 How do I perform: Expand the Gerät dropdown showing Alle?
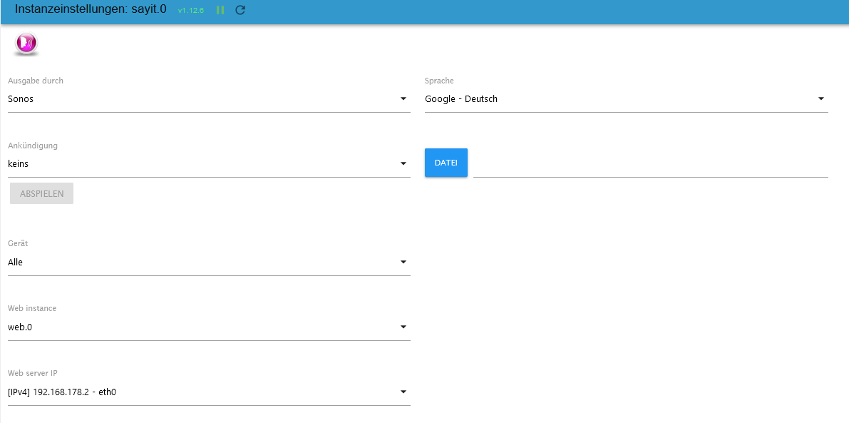tap(209, 263)
